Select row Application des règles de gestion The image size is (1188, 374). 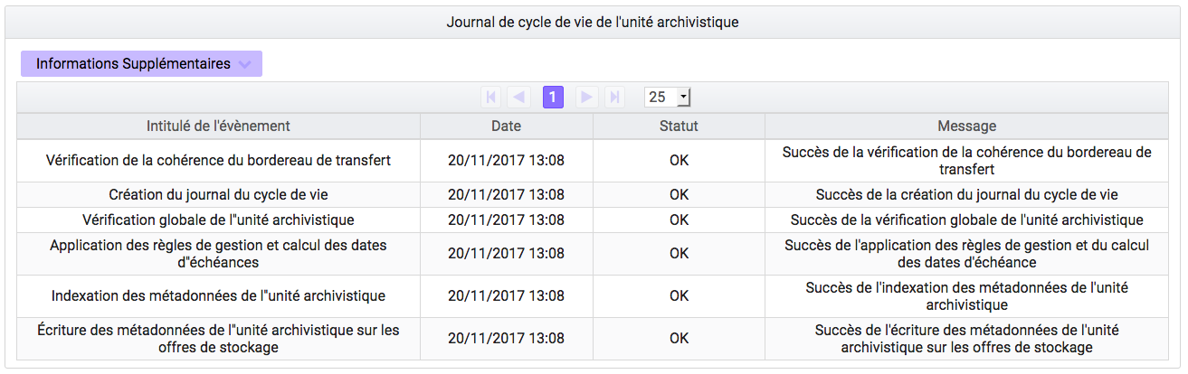coord(593,254)
